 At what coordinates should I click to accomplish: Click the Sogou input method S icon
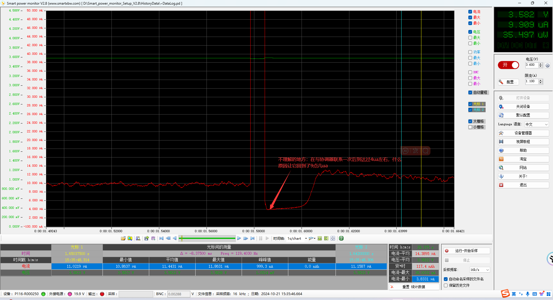(x=505, y=294)
